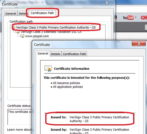Click the YouTube logo in browser bar
Screen dimensions: 147x134
click(x=128, y=18)
